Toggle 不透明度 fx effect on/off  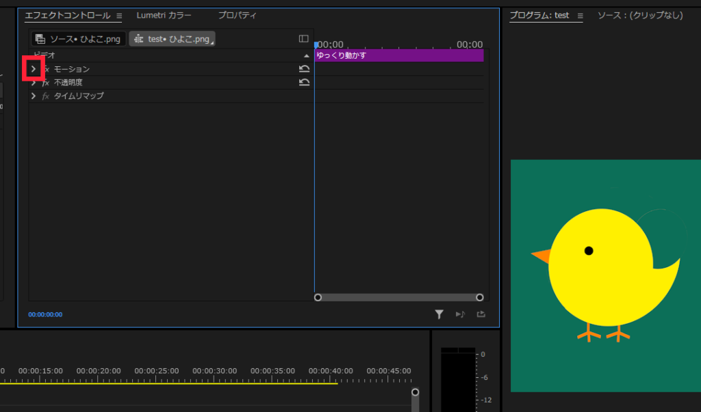[x=46, y=83]
